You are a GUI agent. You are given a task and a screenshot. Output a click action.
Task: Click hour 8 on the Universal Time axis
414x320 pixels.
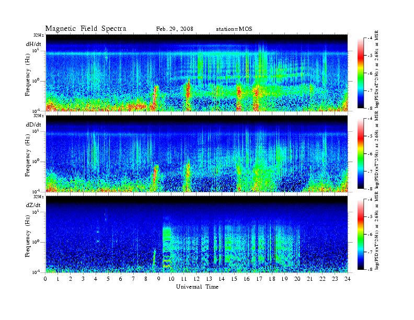tap(146, 279)
